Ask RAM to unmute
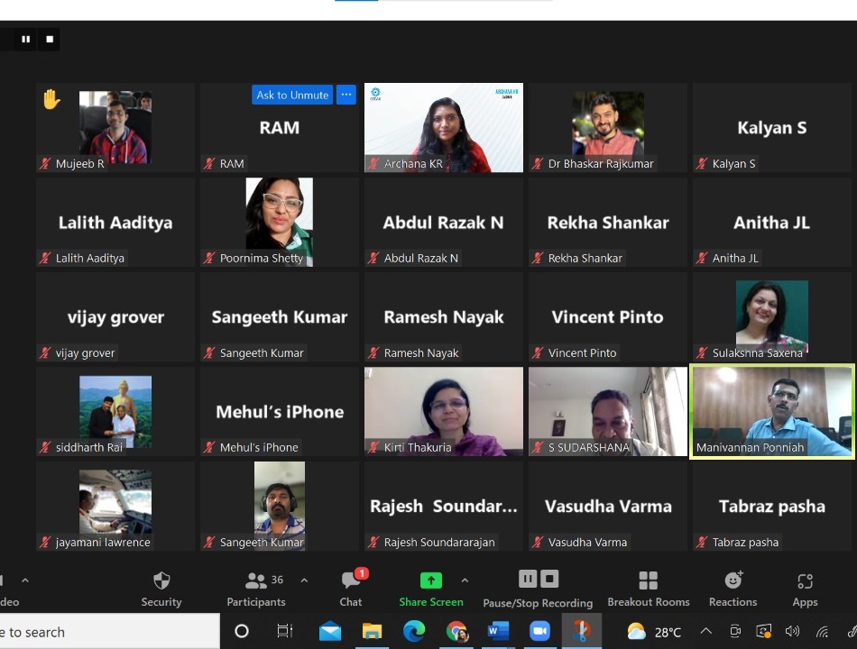The image size is (857, 649). click(292, 95)
